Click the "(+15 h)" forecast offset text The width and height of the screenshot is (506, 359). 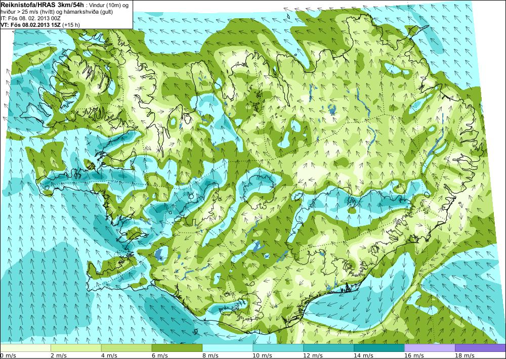click(x=71, y=25)
